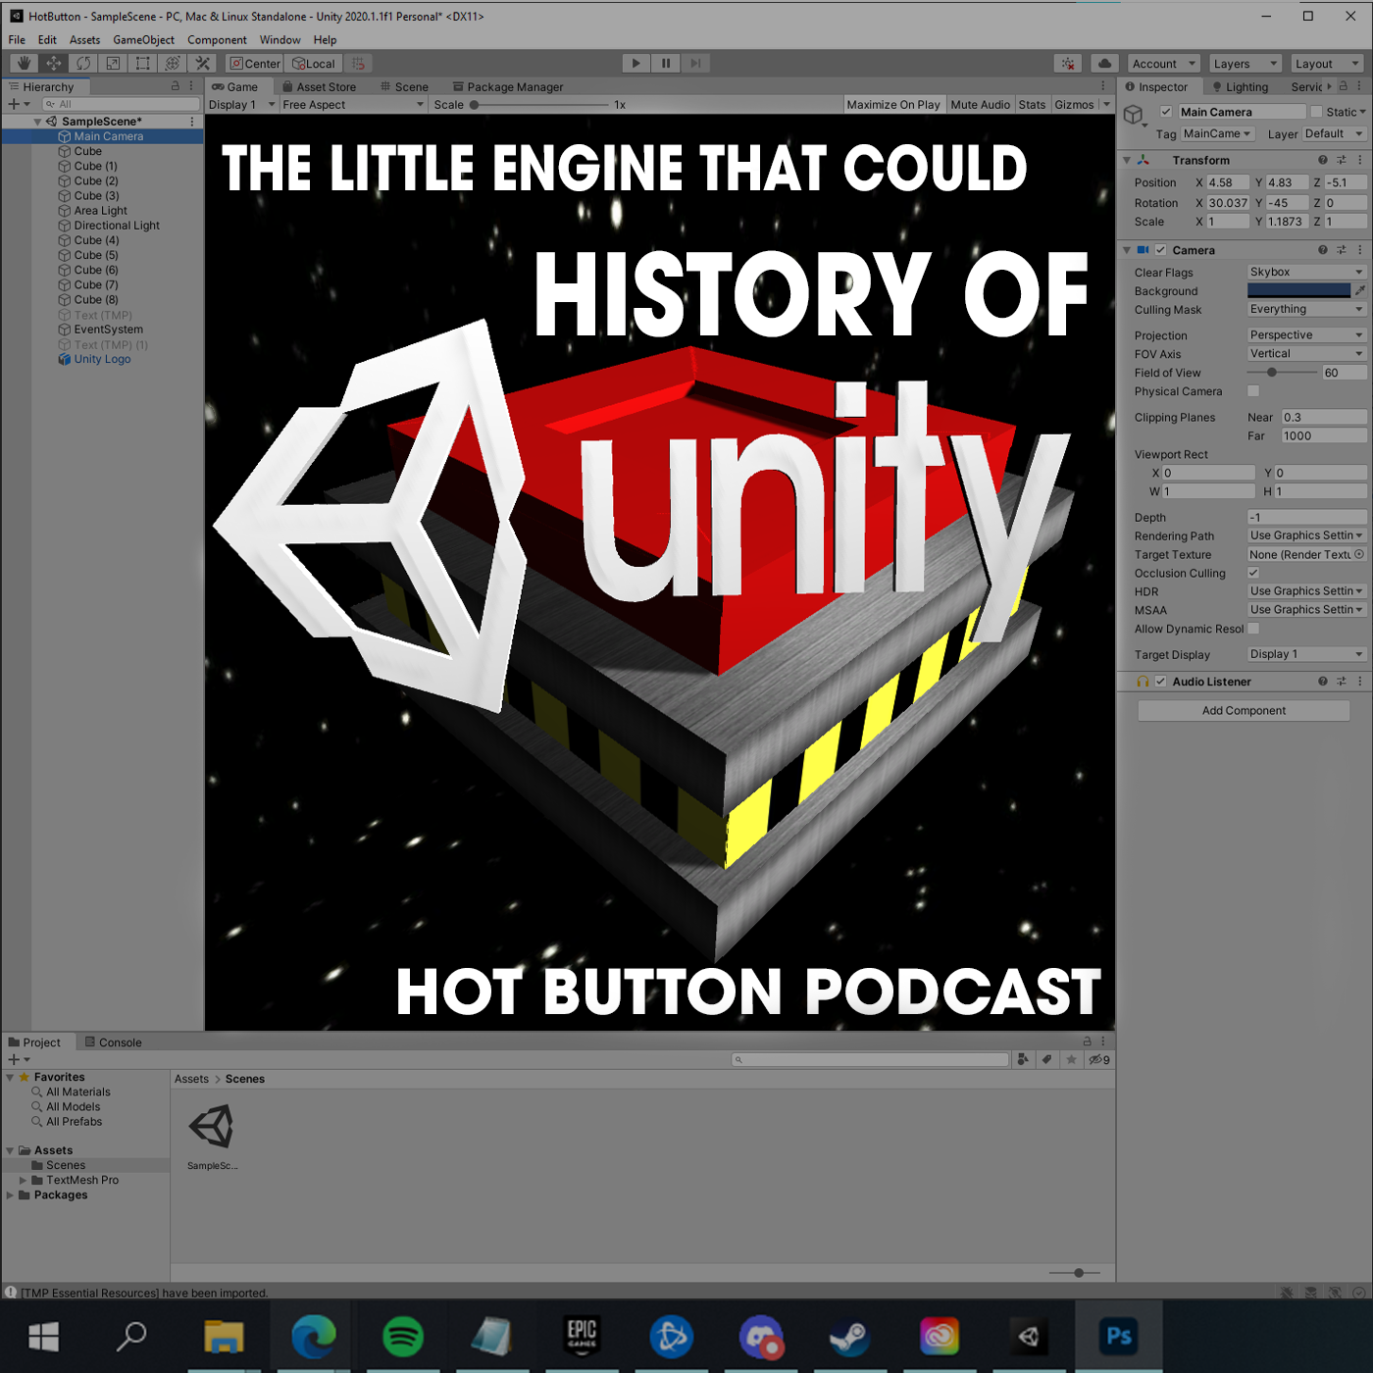Viewport: 1373px width, 1373px height.
Task: Click Maximize On Play button
Action: pyautogui.click(x=892, y=105)
